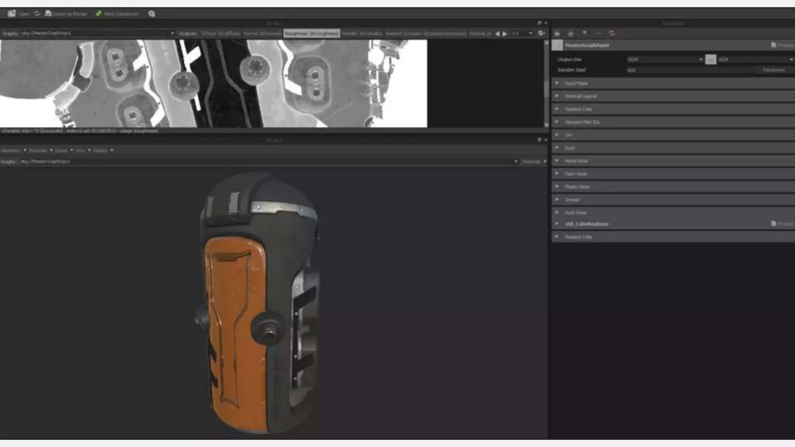Click the left arrow beside output tabs
Screen dimensions: 795x447
pyautogui.click(x=497, y=34)
